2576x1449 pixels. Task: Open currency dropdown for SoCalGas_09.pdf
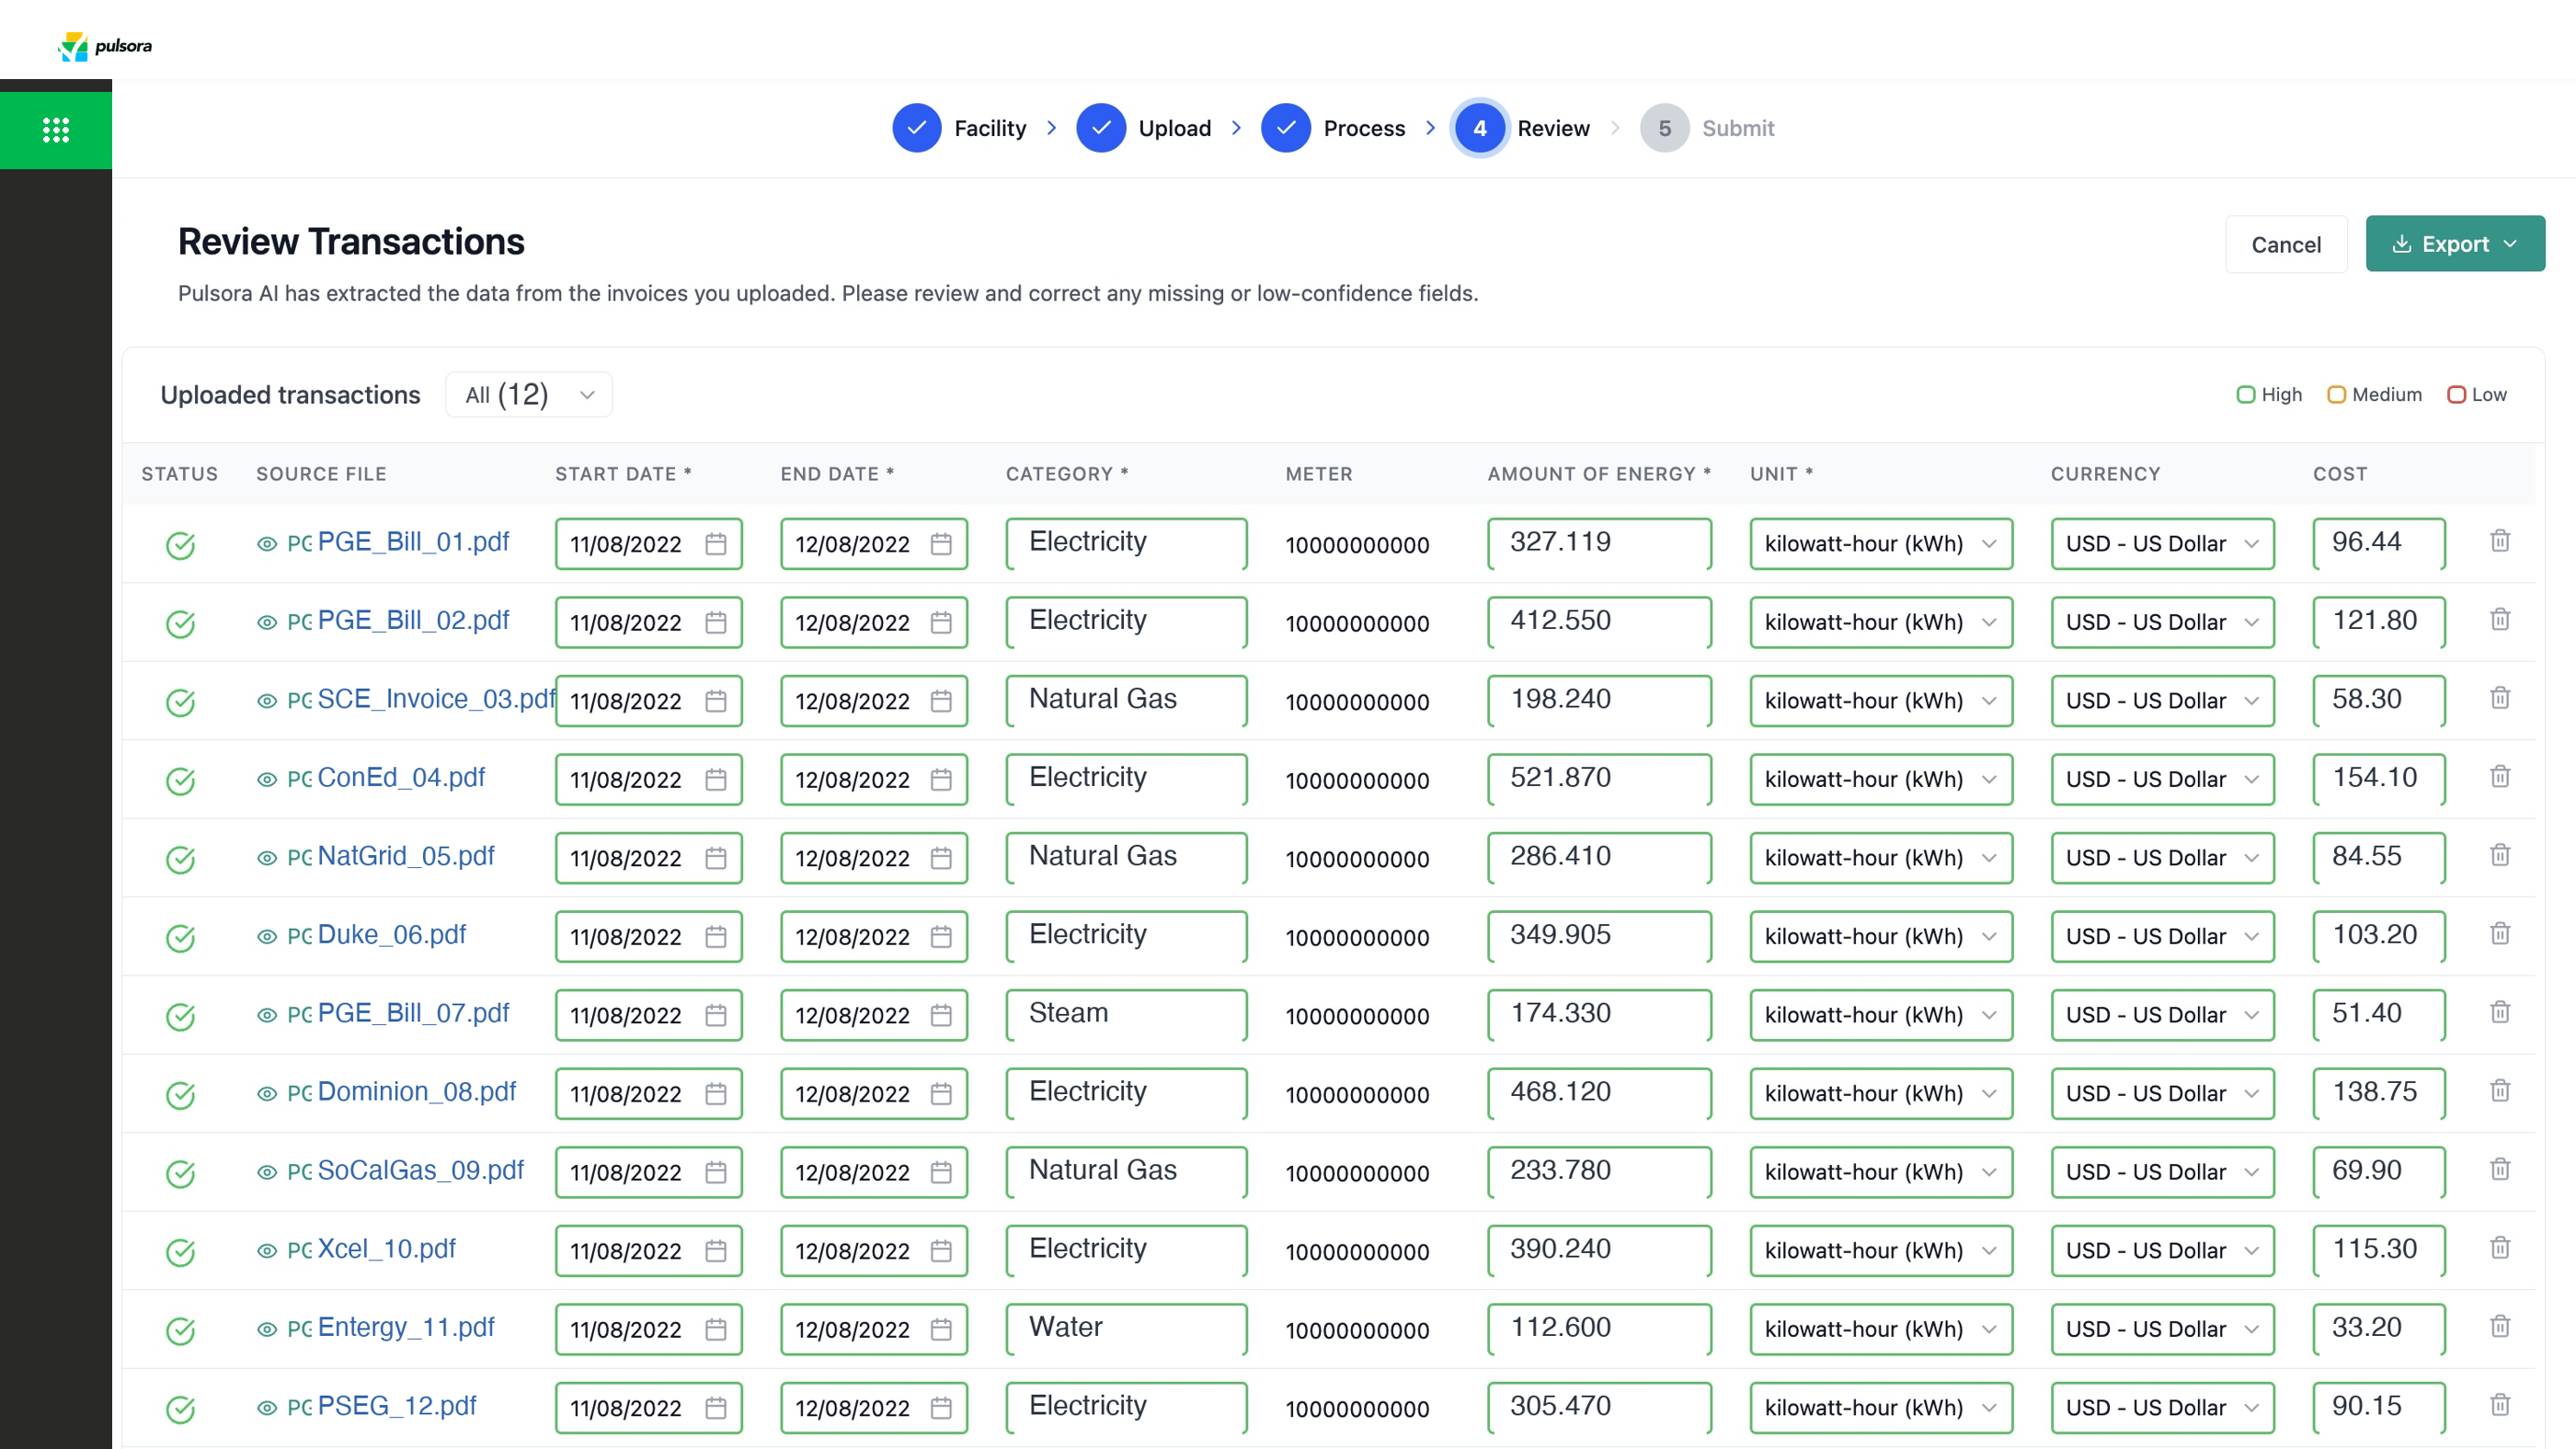2162,1172
